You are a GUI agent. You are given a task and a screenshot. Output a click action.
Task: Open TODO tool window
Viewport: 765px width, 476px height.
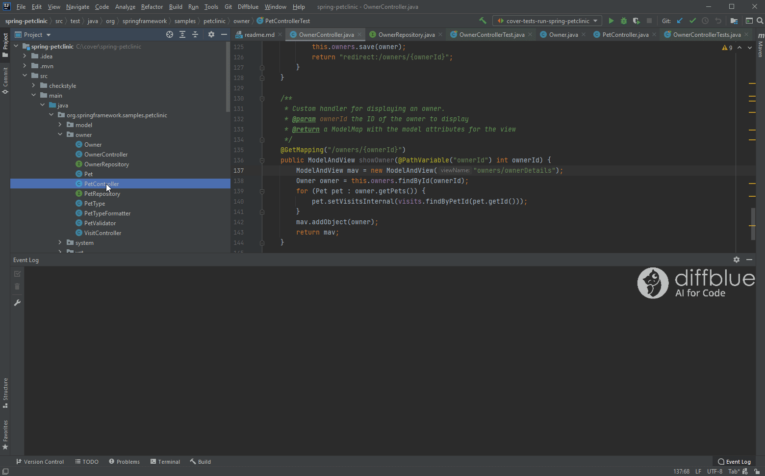87,462
